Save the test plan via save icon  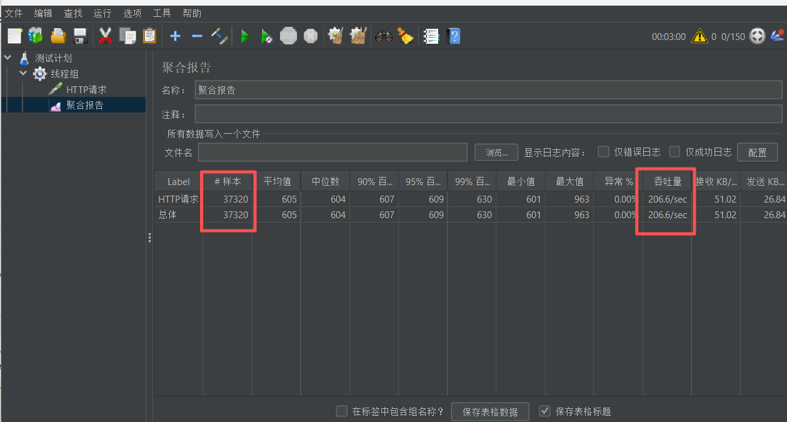click(x=79, y=36)
